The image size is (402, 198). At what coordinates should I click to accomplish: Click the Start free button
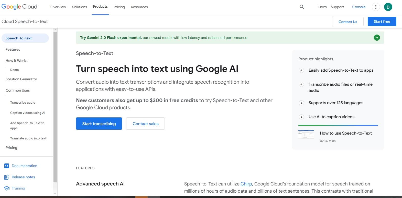click(382, 21)
